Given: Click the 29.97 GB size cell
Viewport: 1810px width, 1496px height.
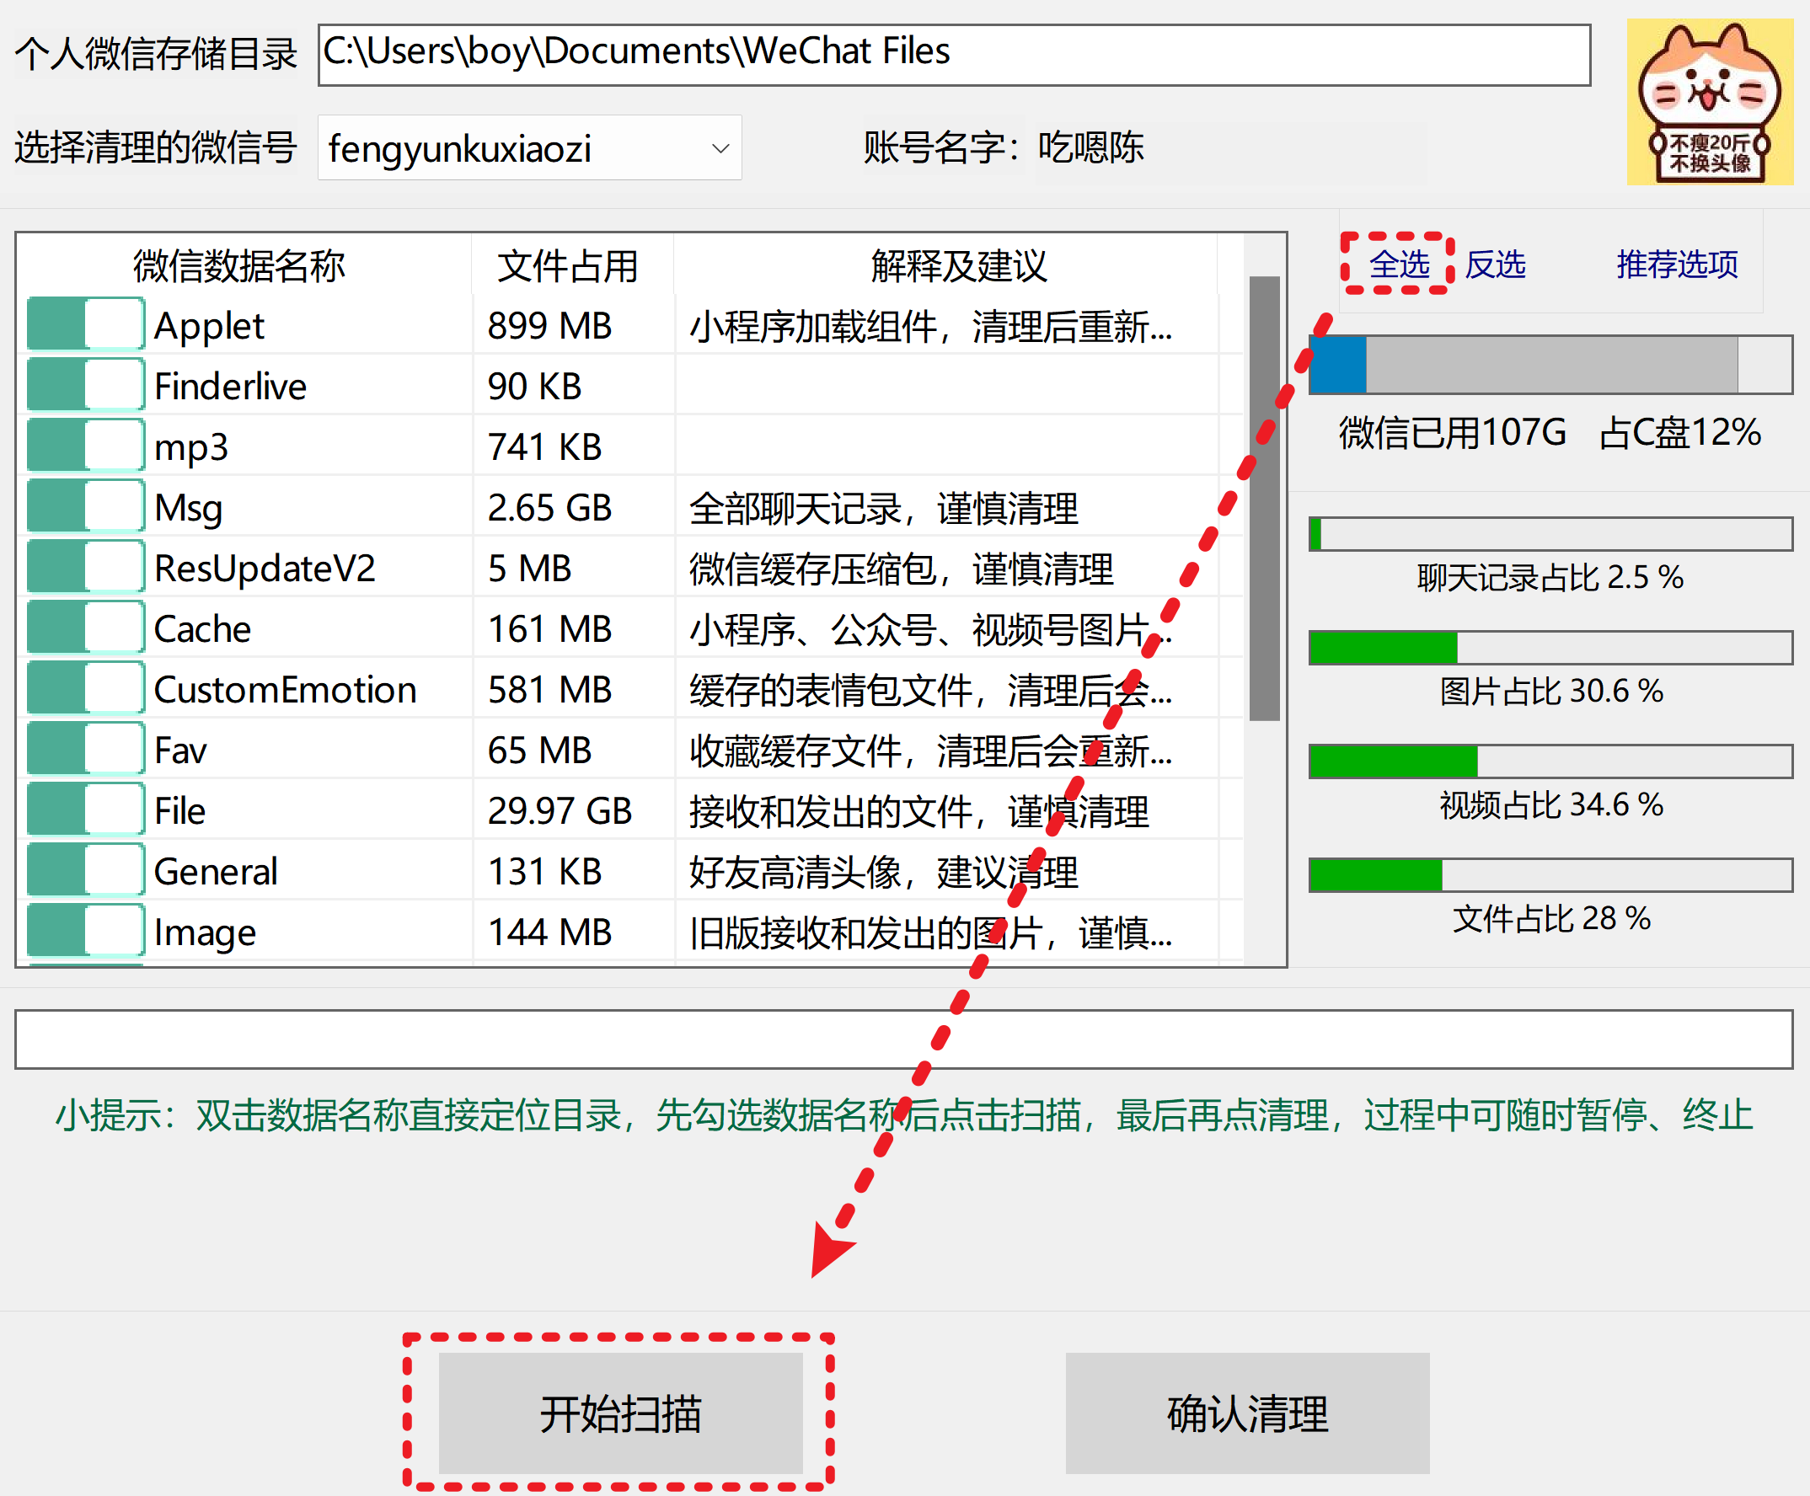Looking at the screenshot, I should point(560,811).
